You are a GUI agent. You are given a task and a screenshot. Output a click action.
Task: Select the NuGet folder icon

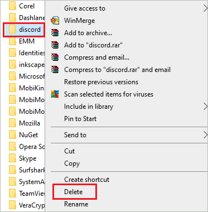[13, 135]
